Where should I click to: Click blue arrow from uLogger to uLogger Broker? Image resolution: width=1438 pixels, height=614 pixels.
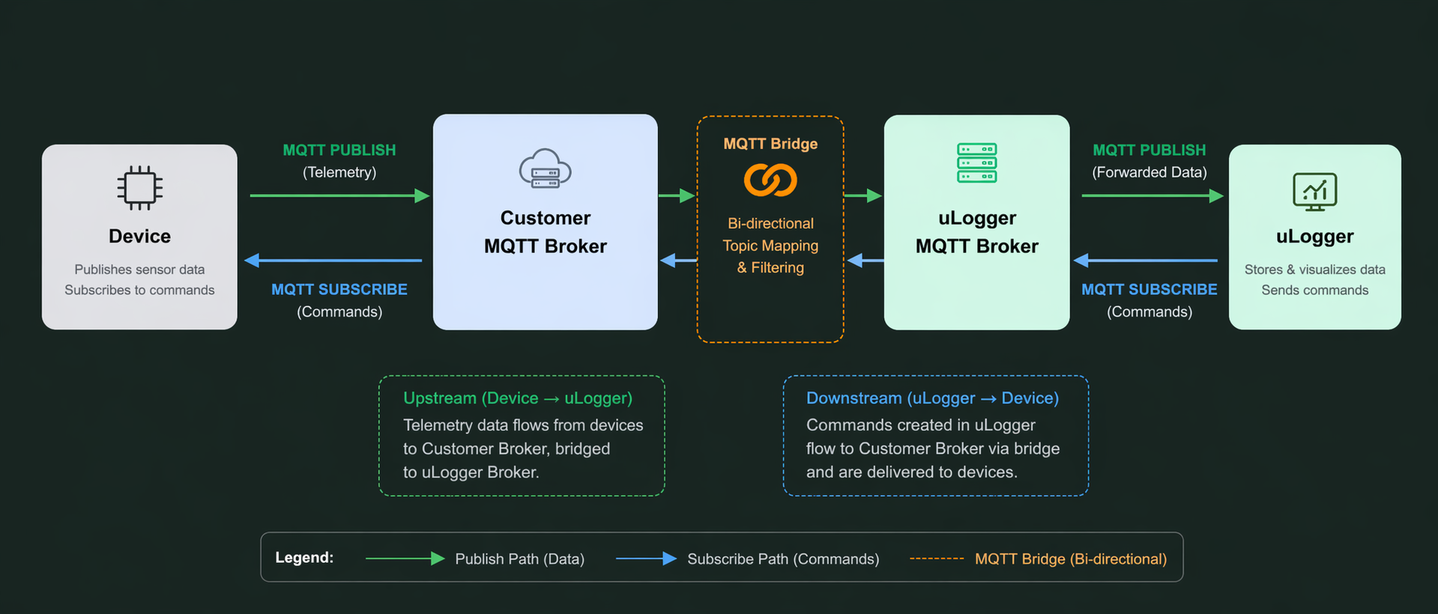coord(1146,261)
